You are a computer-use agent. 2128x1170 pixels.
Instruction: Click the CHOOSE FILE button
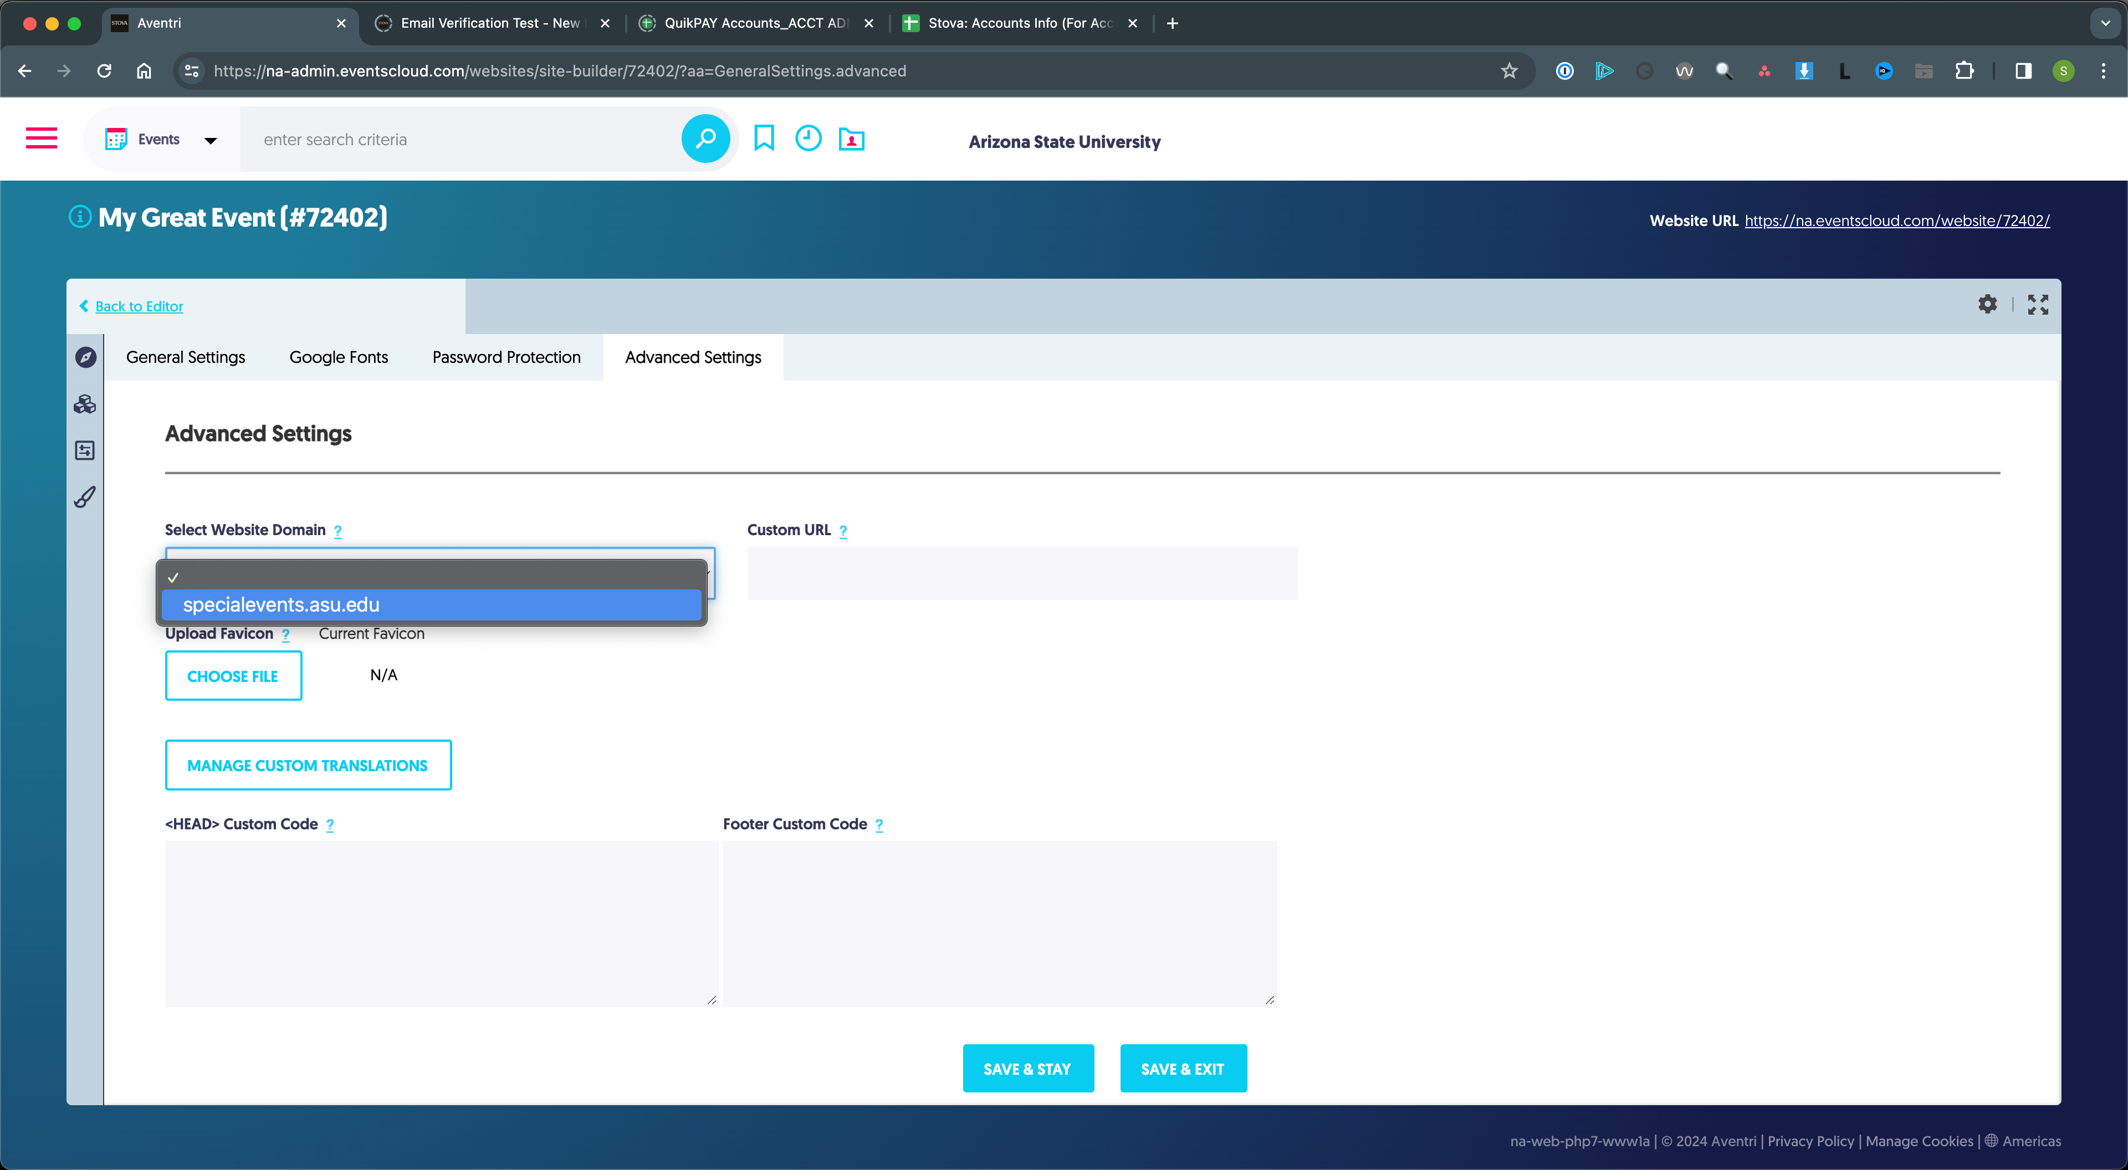coord(233,675)
